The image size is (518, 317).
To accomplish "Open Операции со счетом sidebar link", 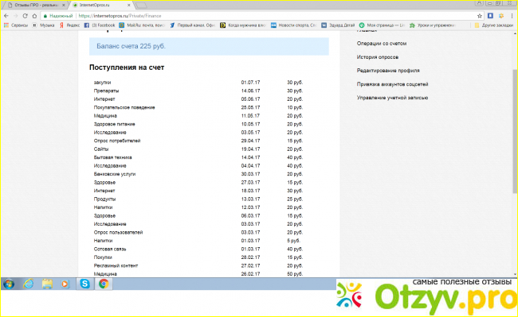I will tap(382, 44).
